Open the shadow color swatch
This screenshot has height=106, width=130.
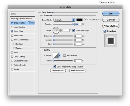pyautogui.click(x=79, y=20)
